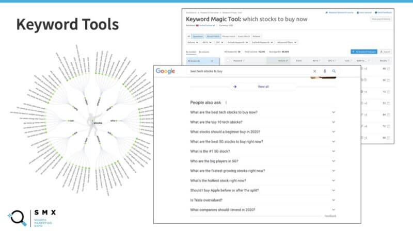Expand "What is the #1 5G stock?"
Screen dimensions: 413x232
[333, 151]
